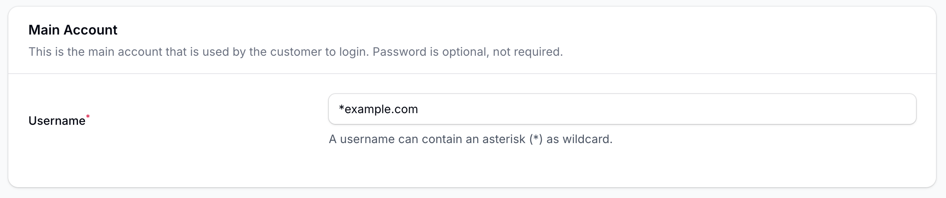Click the main account description sentence
The height and width of the screenshot is (198, 946).
click(x=295, y=52)
